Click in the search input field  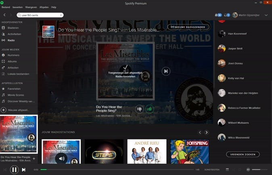pos(40,15)
